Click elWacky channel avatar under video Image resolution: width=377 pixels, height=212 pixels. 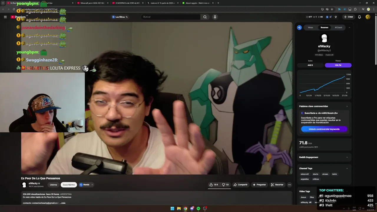pos(24,185)
